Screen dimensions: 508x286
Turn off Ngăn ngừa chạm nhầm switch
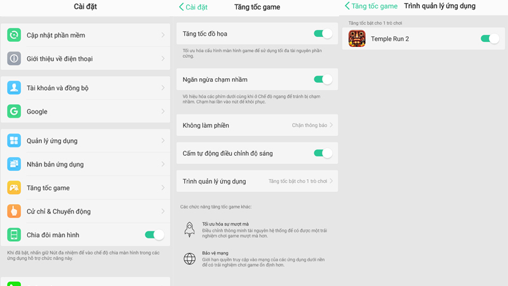(x=323, y=79)
